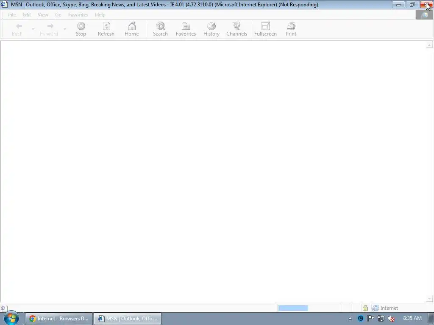
Task: Go to the Home page
Action: (131, 29)
